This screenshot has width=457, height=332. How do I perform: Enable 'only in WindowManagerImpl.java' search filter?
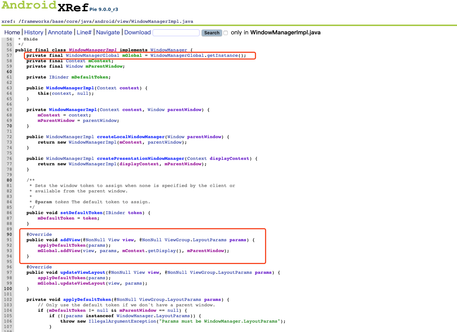[x=225, y=33]
